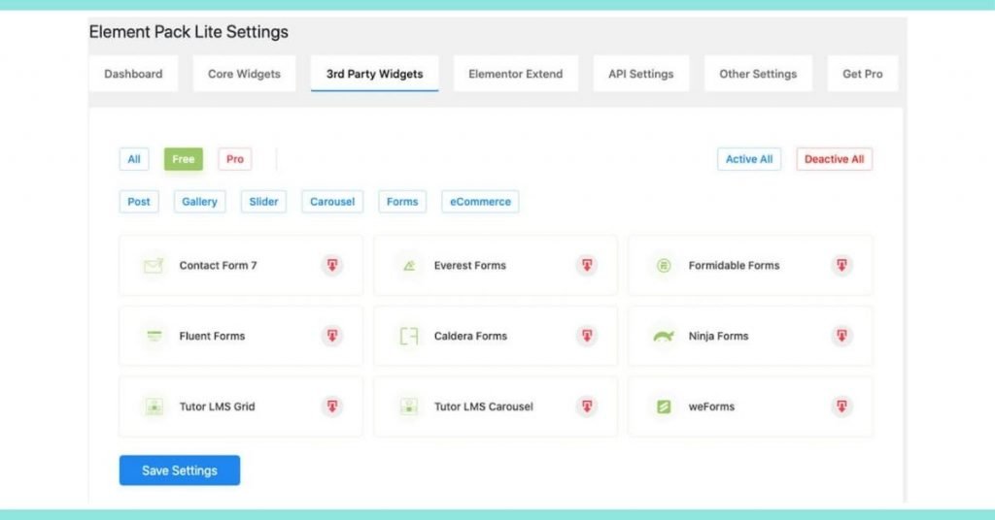
Task: Filter by Carousel category
Action: (332, 202)
